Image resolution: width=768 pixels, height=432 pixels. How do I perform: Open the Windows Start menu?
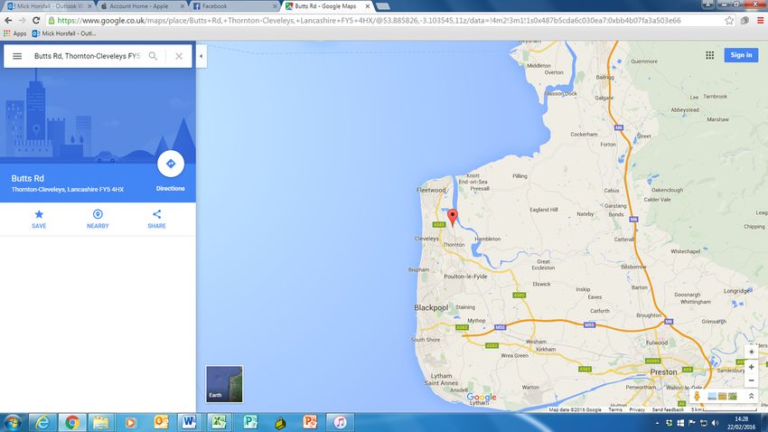pos(12,422)
